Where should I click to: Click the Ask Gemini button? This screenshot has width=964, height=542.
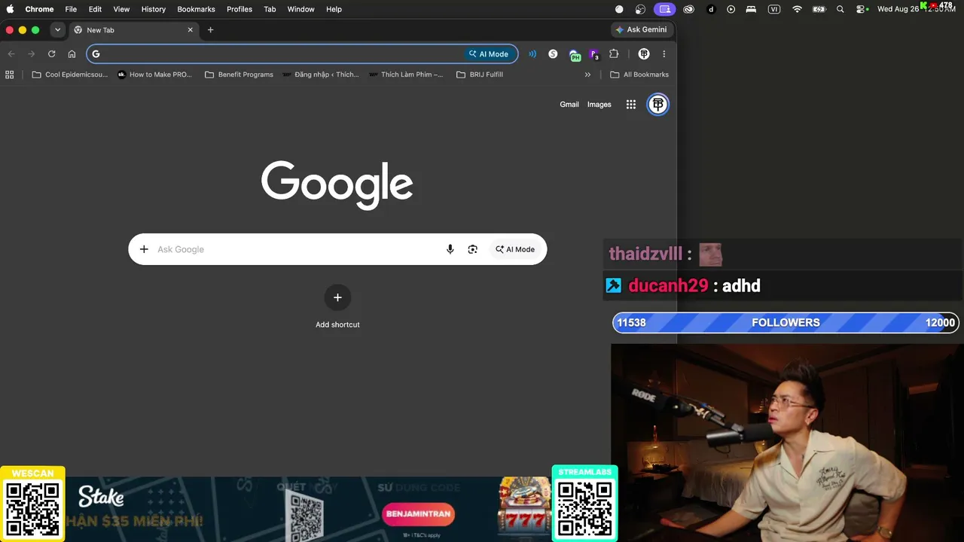641,30
